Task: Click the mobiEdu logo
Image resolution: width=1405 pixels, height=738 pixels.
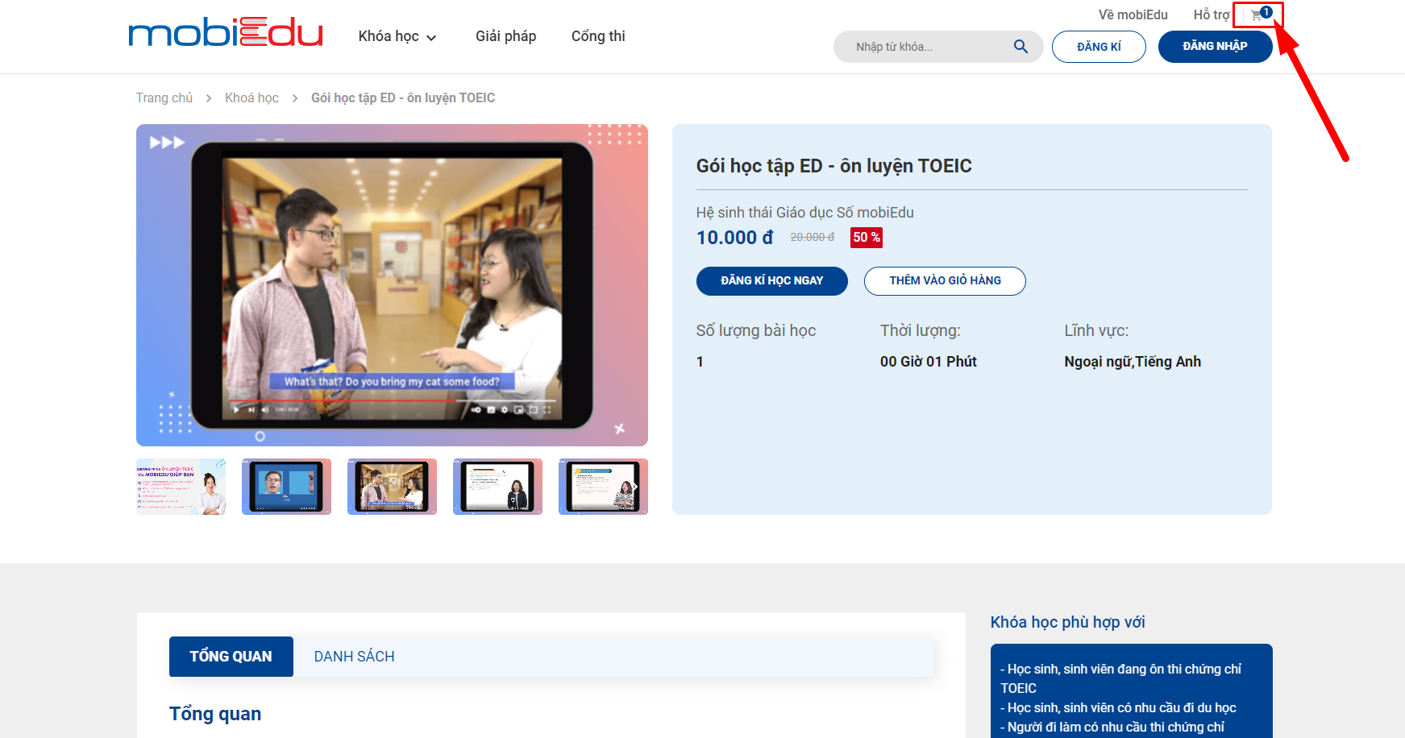Action: coord(226,33)
